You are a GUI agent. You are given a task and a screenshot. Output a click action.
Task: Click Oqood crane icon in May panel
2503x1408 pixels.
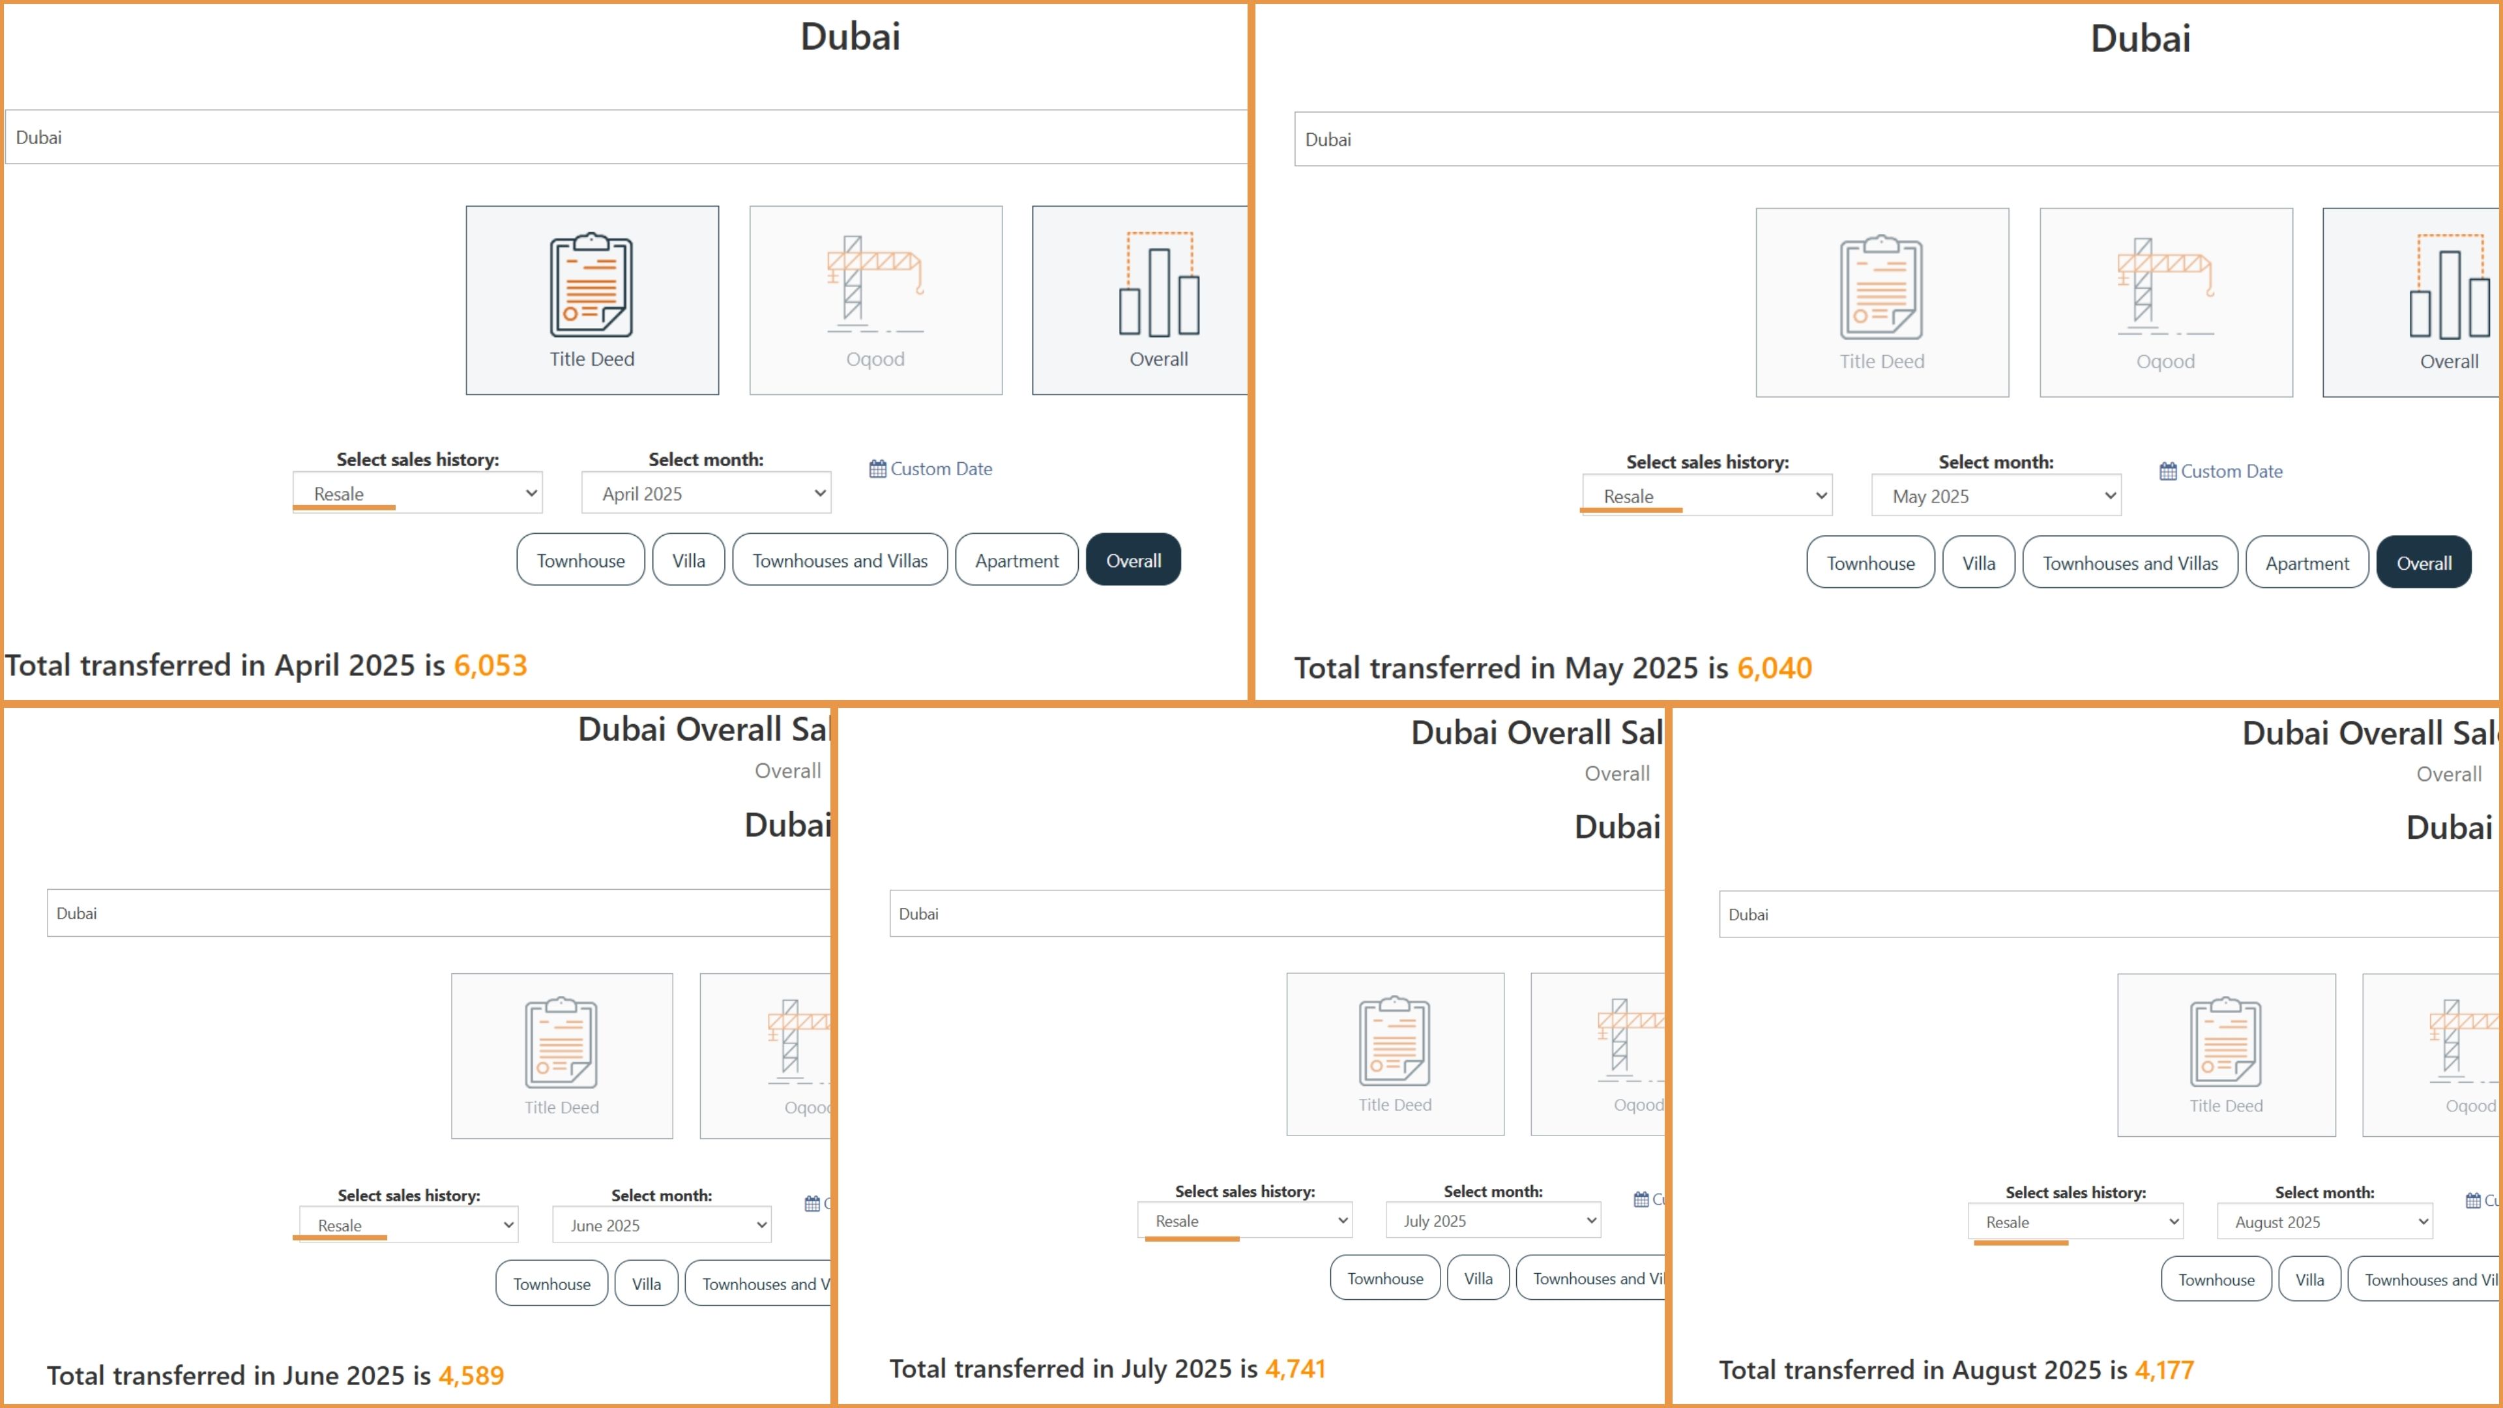2165,284
